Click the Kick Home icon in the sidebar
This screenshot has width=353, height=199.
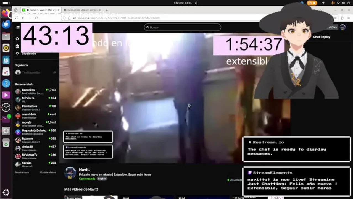point(17,39)
